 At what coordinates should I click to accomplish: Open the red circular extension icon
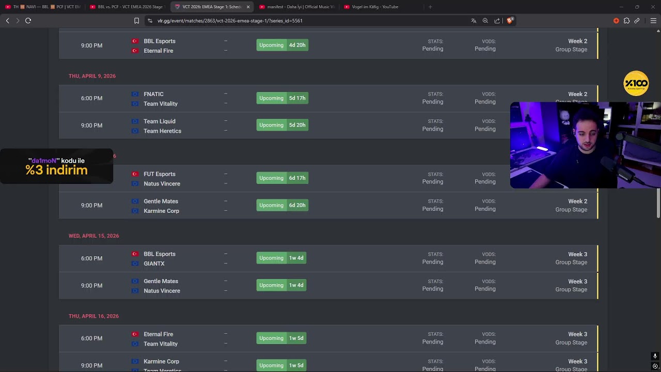pyautogui.click(x=616, y=21)
